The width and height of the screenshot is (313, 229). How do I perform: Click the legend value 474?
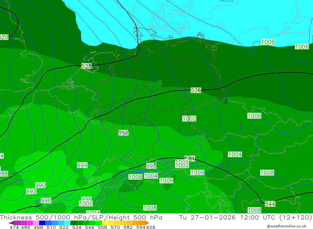click(14, 227)
